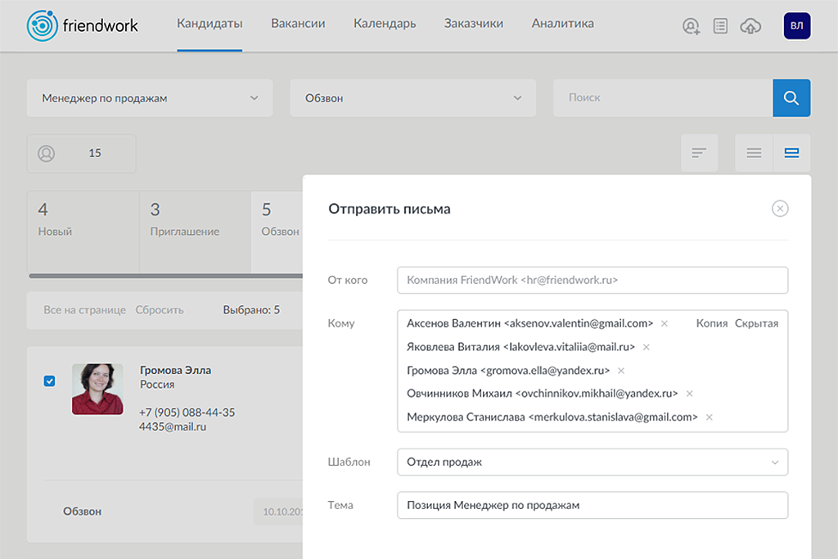
Task: Click the Тема subject input field
Action: [x=592, y=505]
